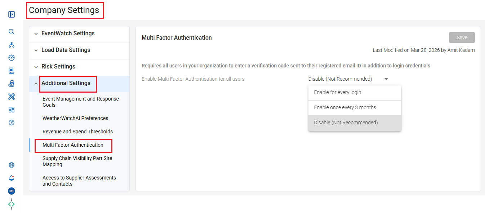The image size is (485, 213).
Task: Open the help question mark icon
Action: pyautogui.click(x=12, y=123)
